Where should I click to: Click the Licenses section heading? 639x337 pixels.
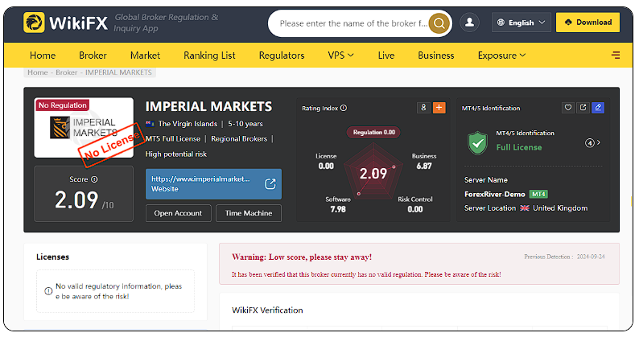point(52,257)
